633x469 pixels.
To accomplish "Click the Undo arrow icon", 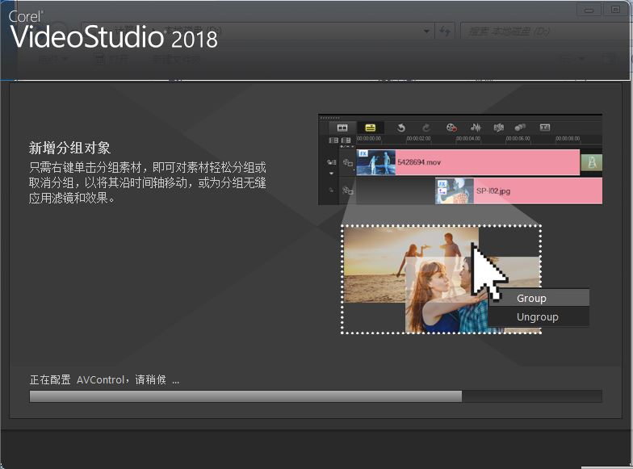I will pyautogui.click(x=400, y=128).
